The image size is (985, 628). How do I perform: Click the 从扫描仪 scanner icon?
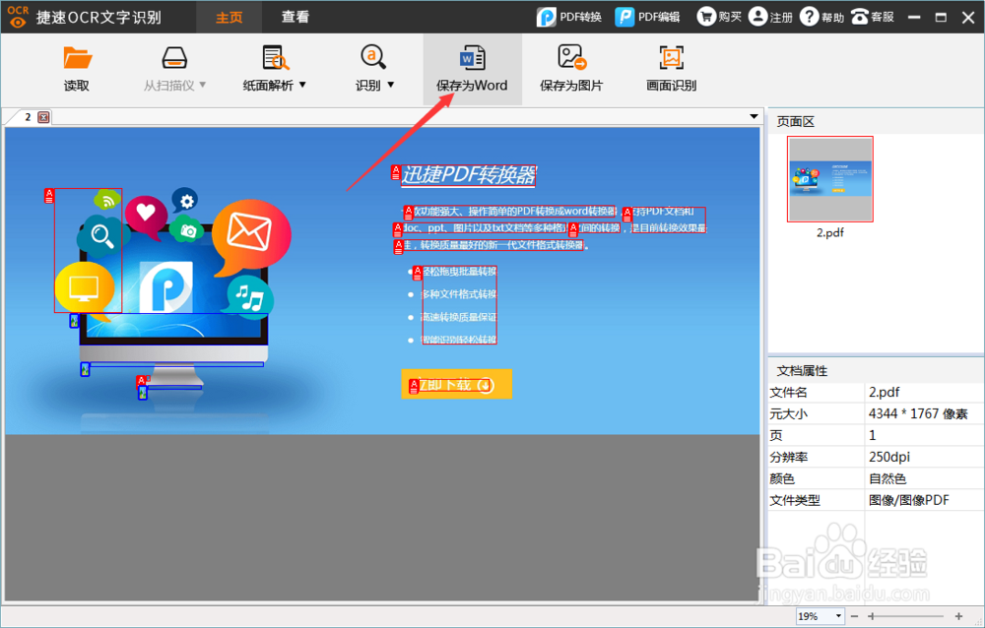coord(174,58)
